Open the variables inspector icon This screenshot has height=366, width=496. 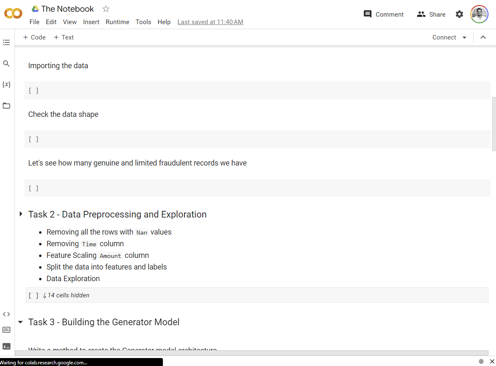point(6,84)
